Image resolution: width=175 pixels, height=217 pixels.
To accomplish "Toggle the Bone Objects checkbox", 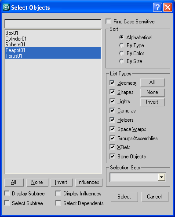I will pos(112,156).
